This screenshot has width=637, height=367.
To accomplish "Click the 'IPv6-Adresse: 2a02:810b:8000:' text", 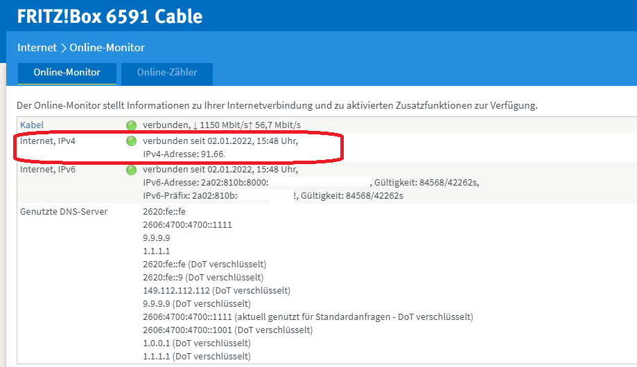I will 206,183.
